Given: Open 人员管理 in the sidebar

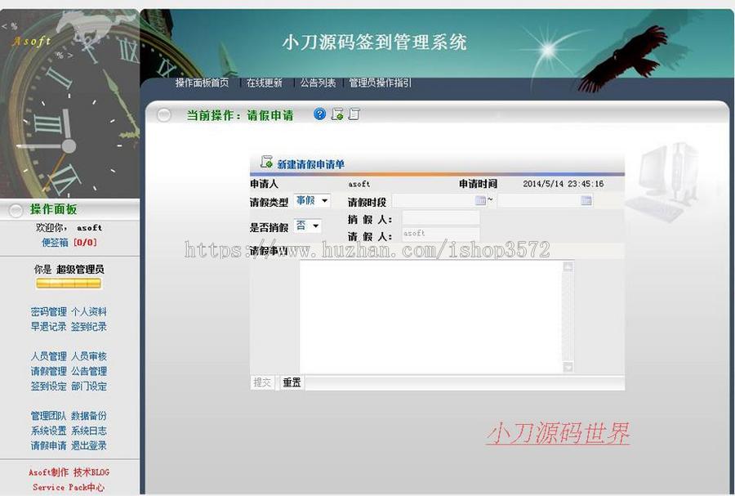Looking at the screenshot, I should [49, 356].
